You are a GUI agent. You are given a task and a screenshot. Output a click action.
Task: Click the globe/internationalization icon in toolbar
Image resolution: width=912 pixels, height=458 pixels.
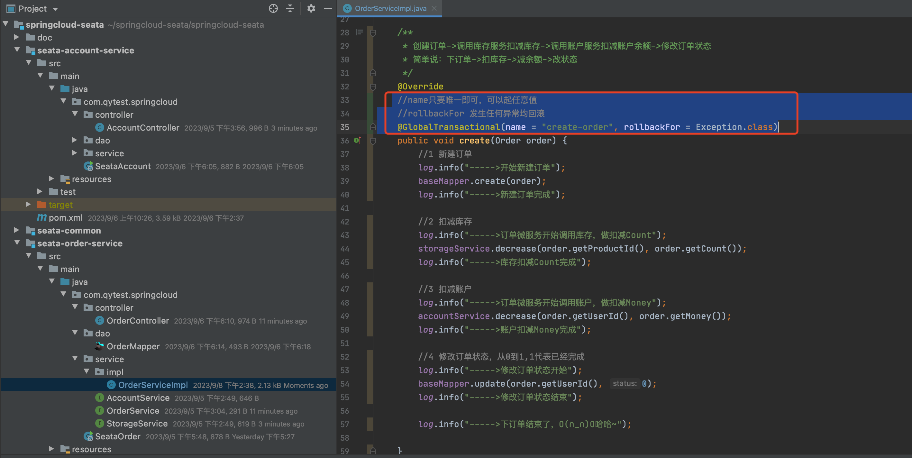tap(273, 8)
